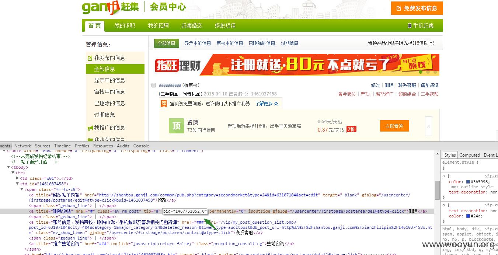
Task: Click the 指旺理财 banner advertisement
Action: click(x=297, y=65)
